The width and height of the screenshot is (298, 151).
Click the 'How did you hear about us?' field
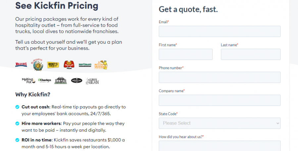(220, 146)
